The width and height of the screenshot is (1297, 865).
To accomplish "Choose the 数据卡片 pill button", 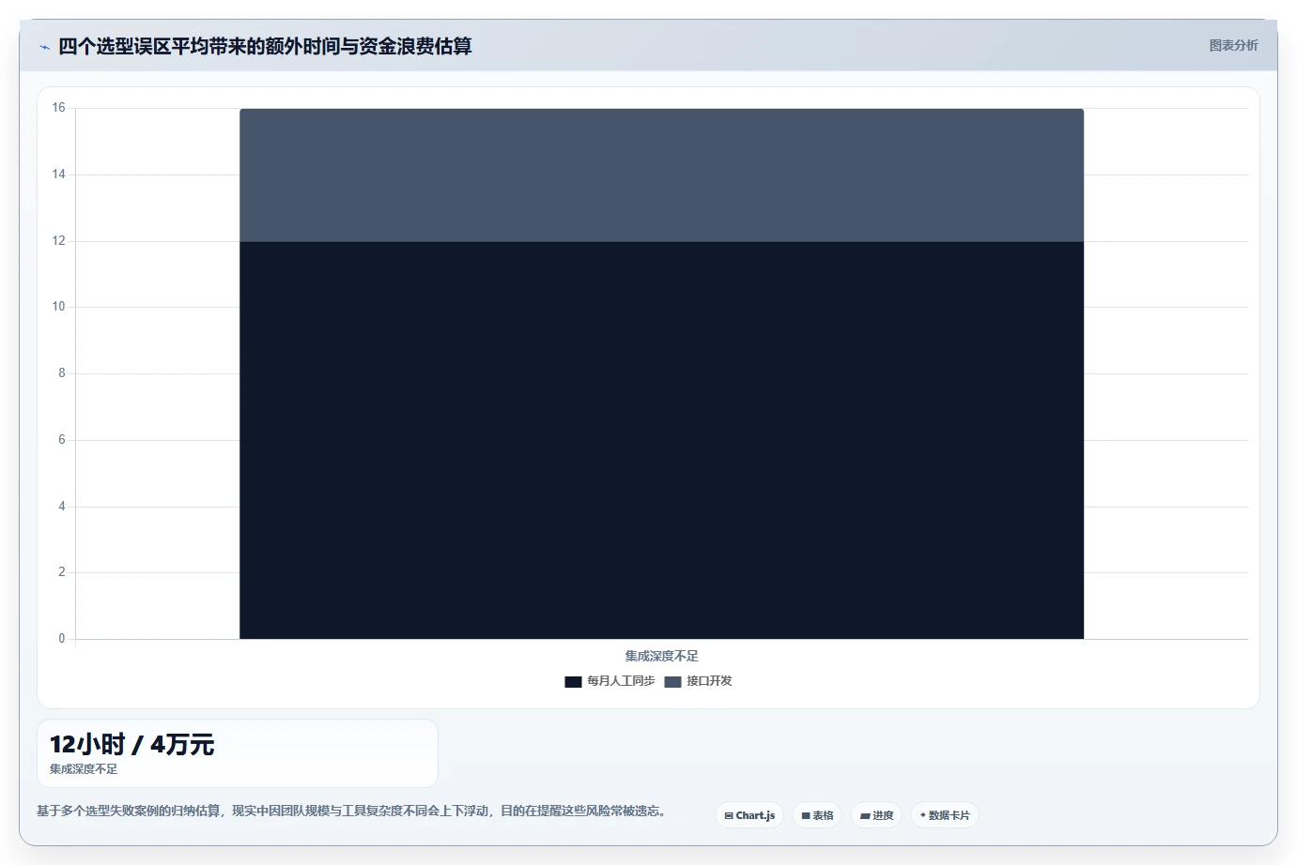I will pos(945,815).
